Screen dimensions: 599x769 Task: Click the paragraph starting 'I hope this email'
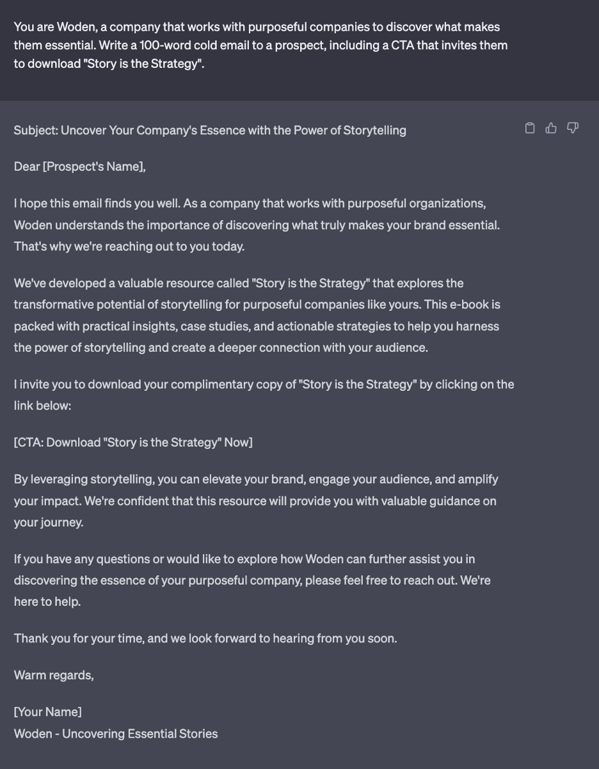point(257,225)
